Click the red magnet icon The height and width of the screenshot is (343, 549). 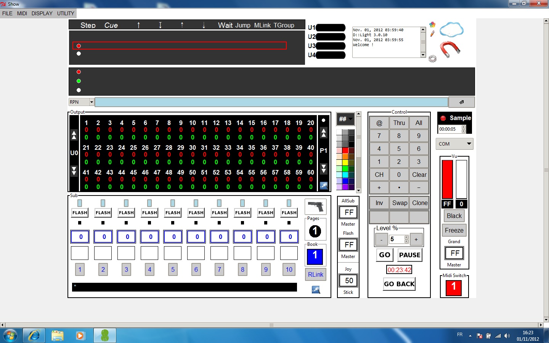[450, 49]
